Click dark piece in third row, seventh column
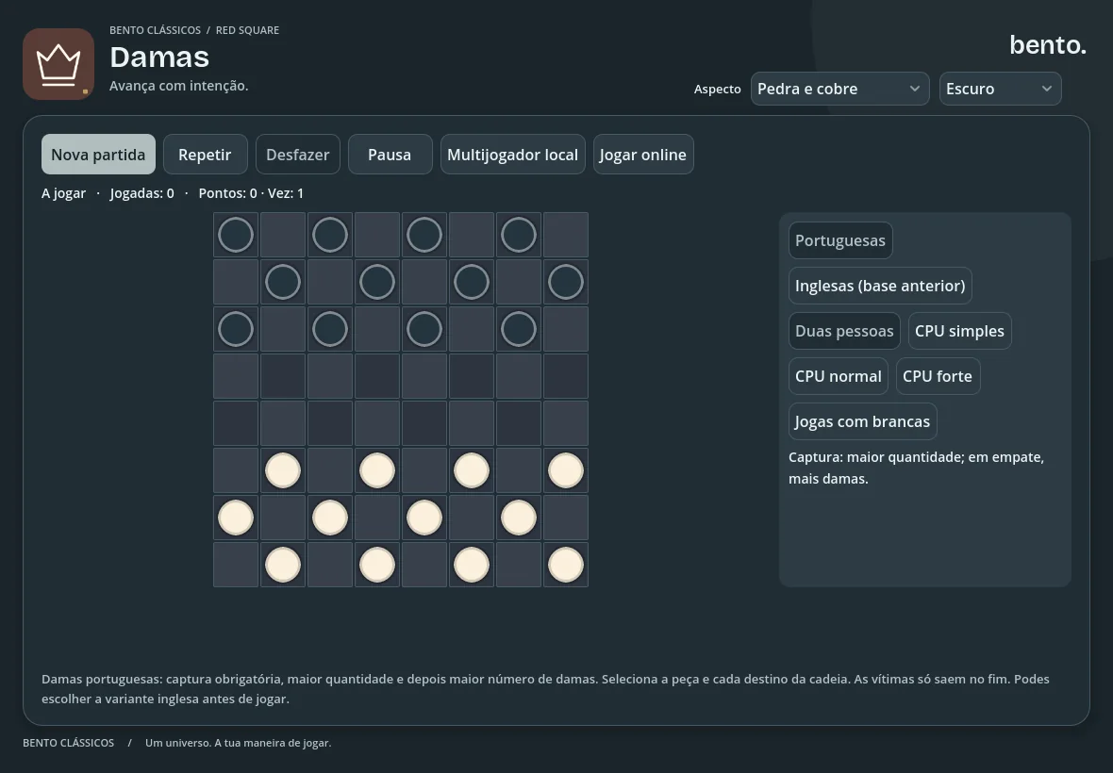The image size is (1113, 773). click(x=519, y=329)
